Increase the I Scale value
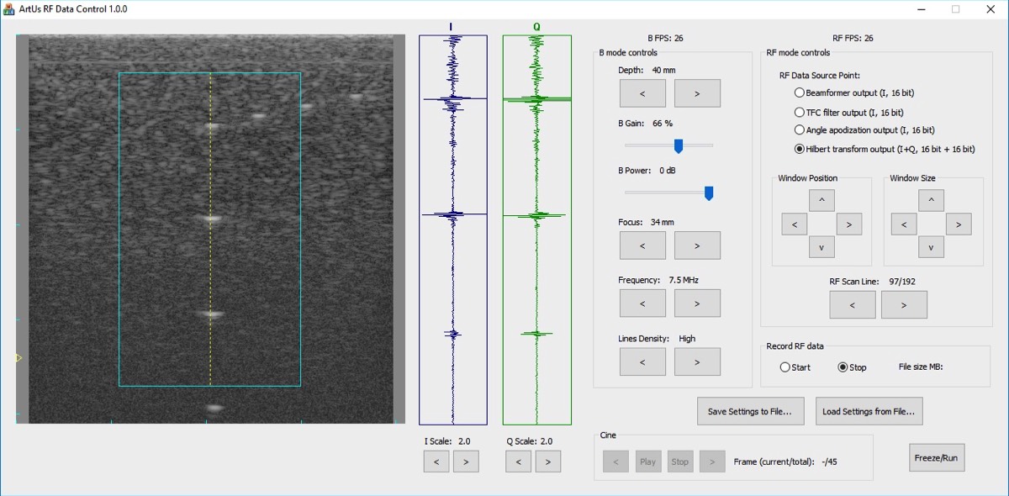Screen dimensions: 1009x496 (466, 462)
